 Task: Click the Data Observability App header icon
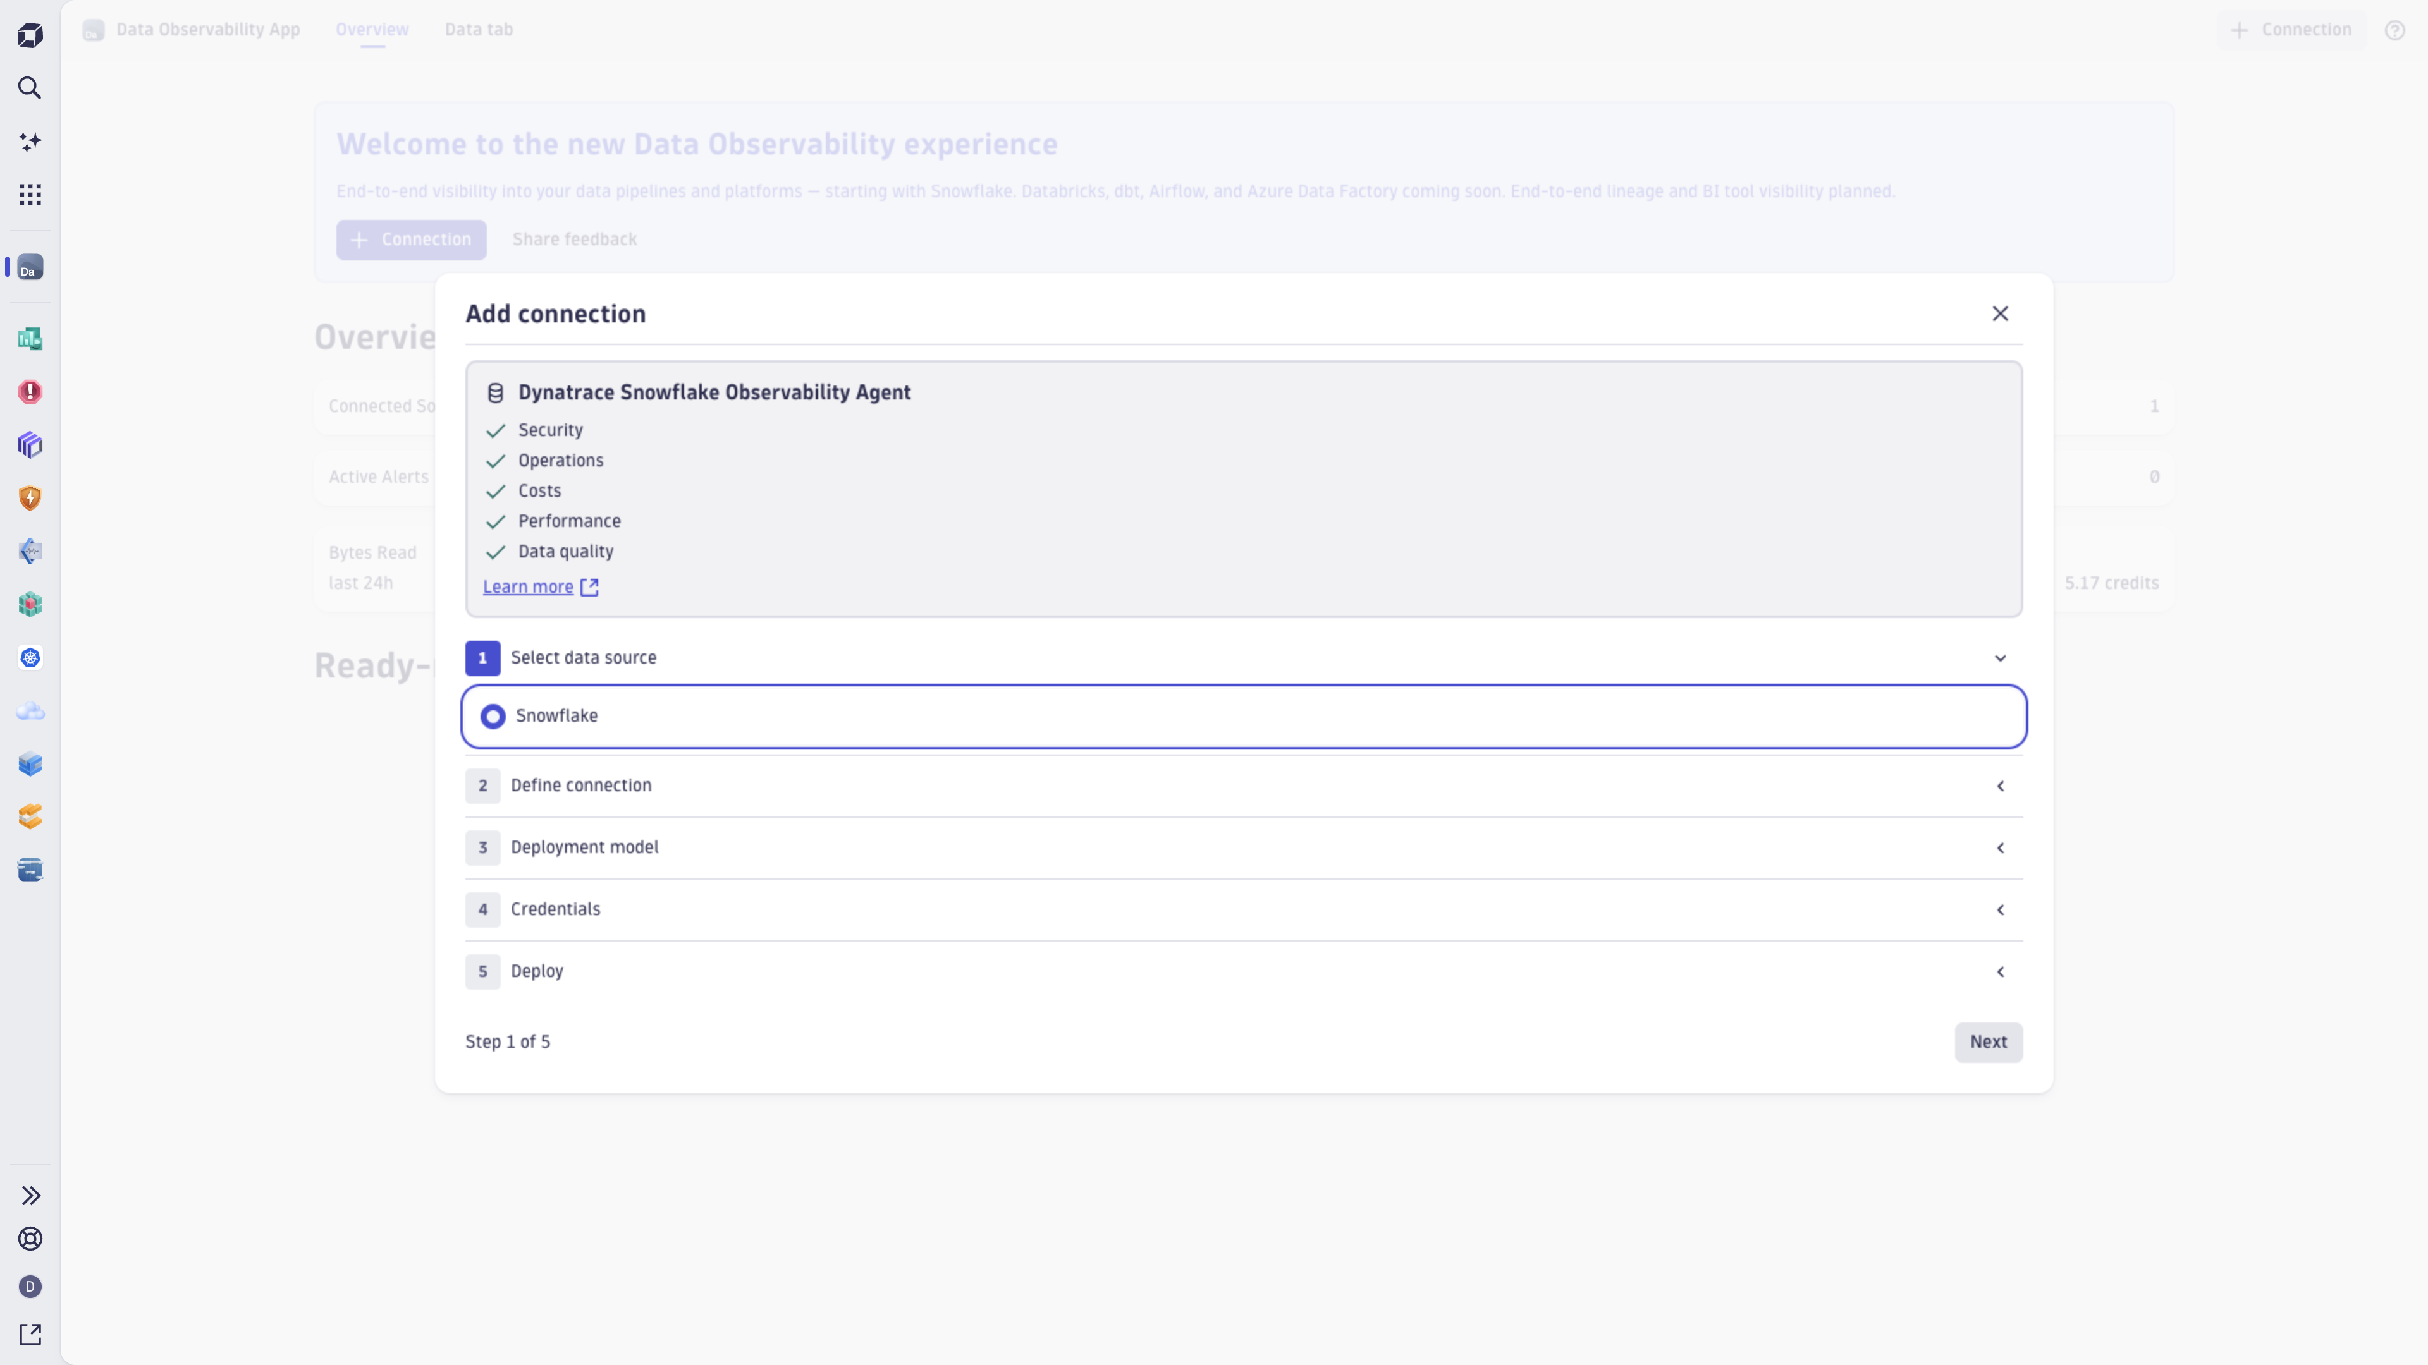pos(94,30)
